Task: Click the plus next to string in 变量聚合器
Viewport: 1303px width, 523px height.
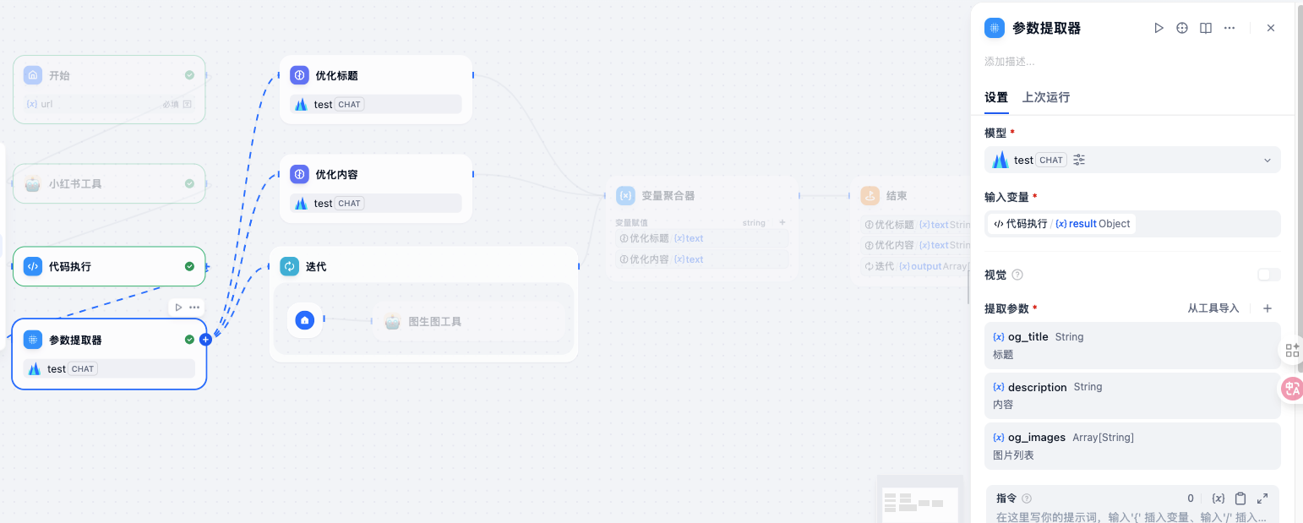Action: point(782,222)
